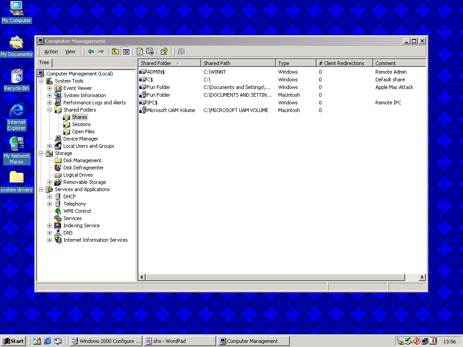The height and width of the screenshot is (347, 463).
Task: Switch to Windows 2000 Configure taskbar button
Action: pyautogui.click(x=107, y=341)
